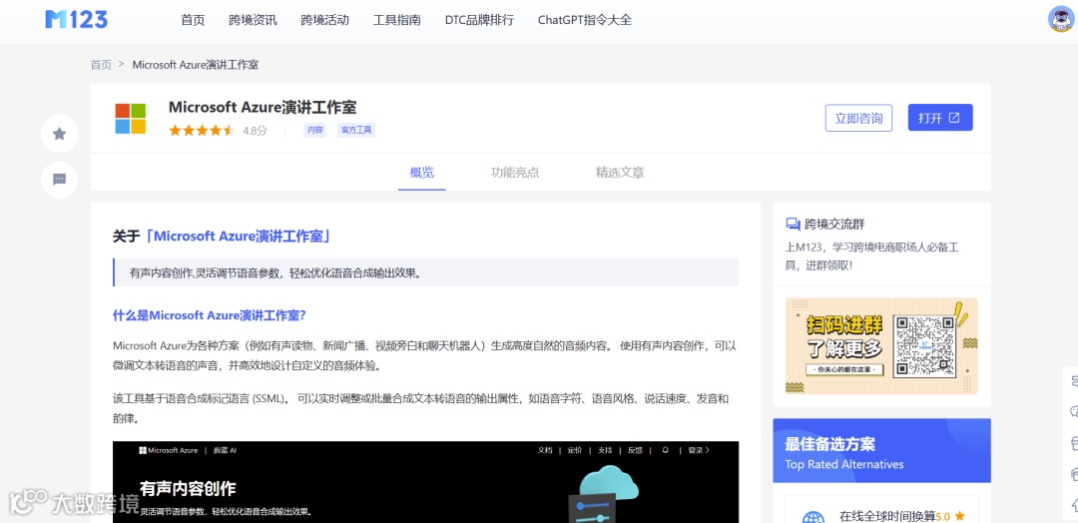Click 支持 in the Azure screenshot
This screenshot has height=523, width=1078.
point(604,450)
